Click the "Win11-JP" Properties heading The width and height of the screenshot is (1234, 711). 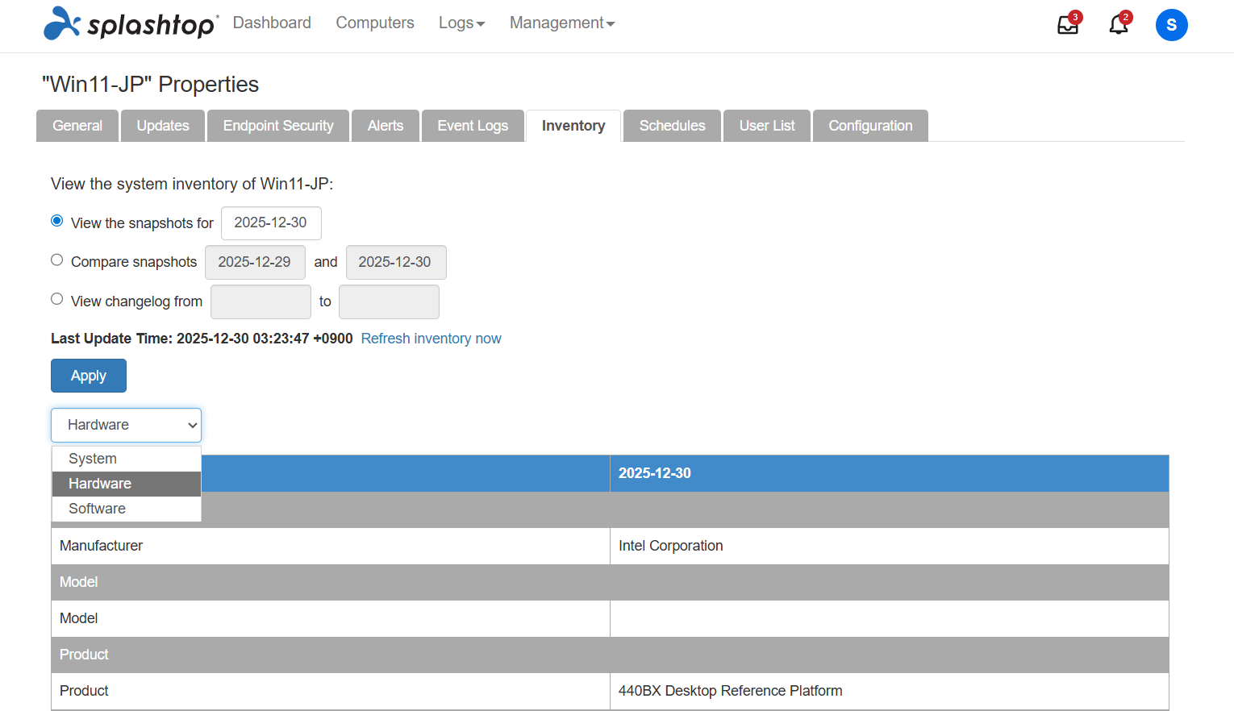point(151,84)
